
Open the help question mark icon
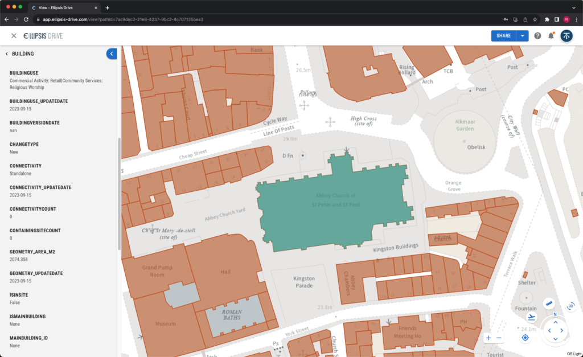[x=537, y=36]
